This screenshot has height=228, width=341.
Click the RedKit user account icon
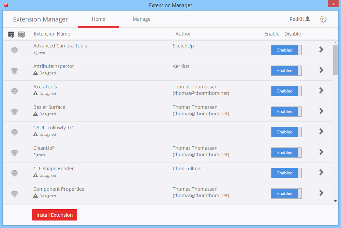click(308, 19)
